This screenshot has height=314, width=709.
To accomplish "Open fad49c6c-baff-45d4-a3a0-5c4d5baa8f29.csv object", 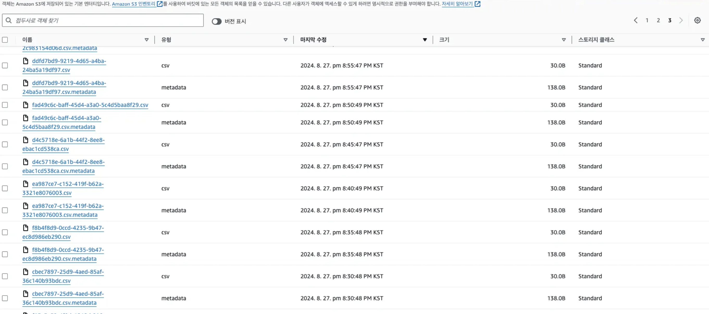I will click(x=90, y=105).
